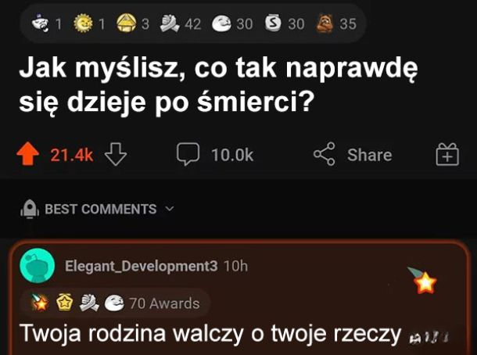Click the rocket sort icon
Viewport: 477px width, 355px height.
click(x=30, y=209)
